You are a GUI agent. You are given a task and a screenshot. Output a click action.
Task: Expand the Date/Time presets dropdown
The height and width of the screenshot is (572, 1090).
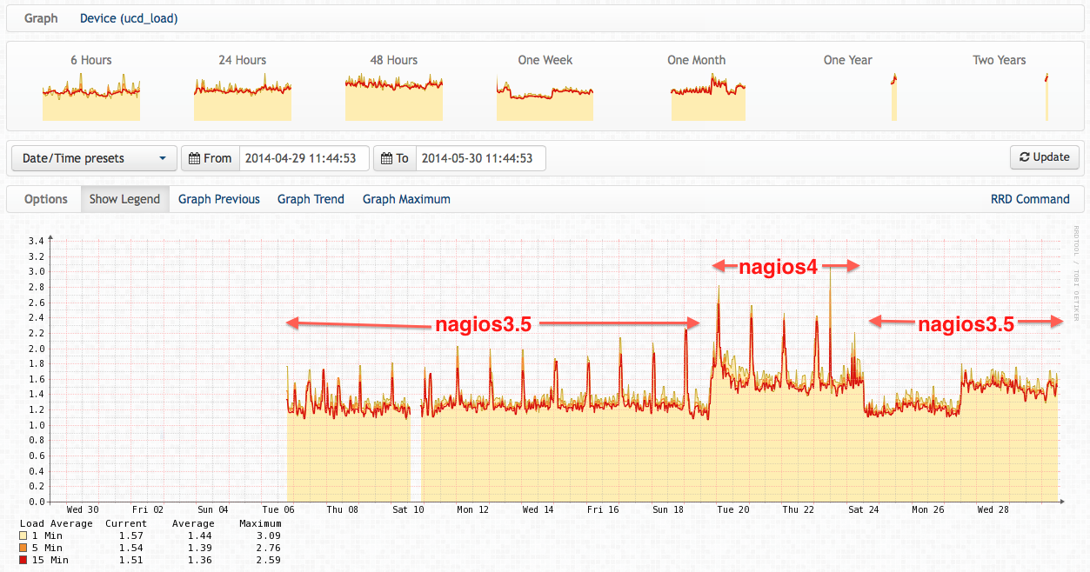[x=94, y=158]
